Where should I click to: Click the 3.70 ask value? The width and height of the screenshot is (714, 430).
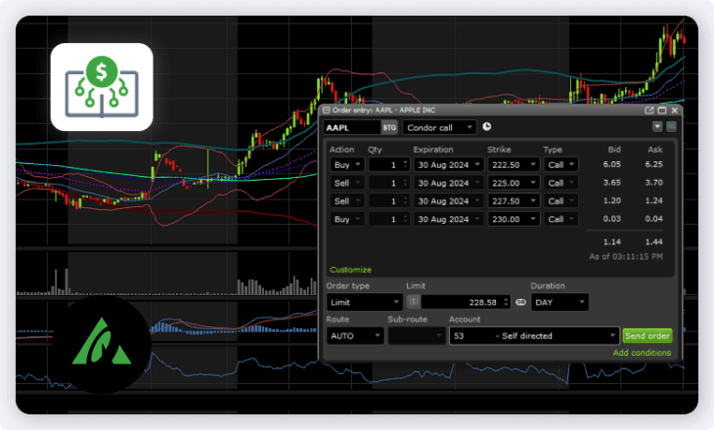click(653, 183)
